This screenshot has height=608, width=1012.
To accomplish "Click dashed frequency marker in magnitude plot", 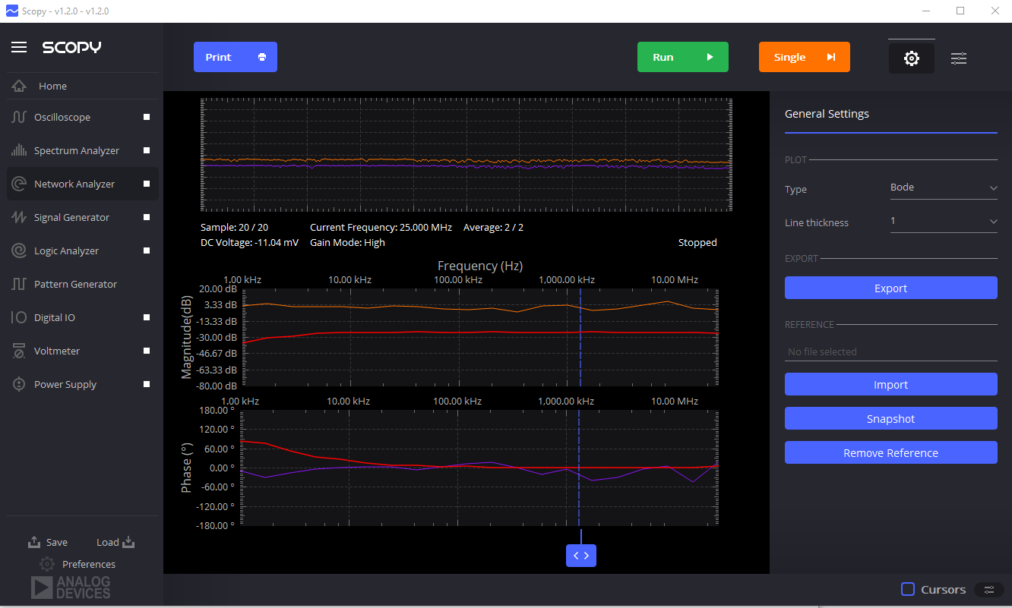I will coord(580,337).
